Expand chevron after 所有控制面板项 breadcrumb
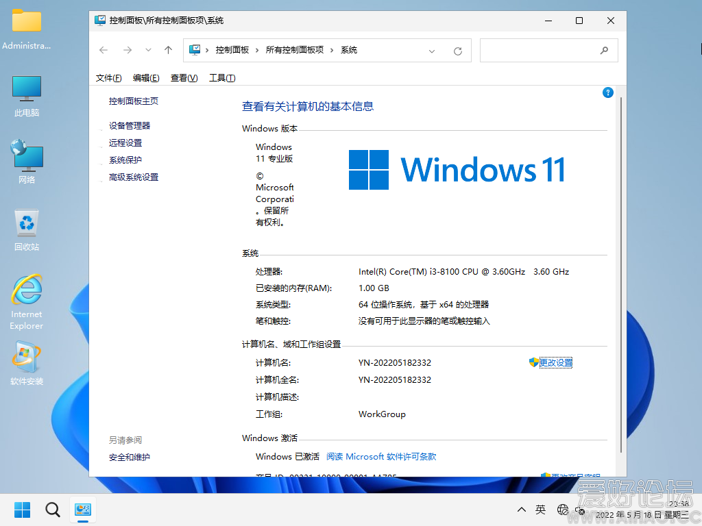Image resolution: width=702 pixels, height=526 pixels. point(332,50)
